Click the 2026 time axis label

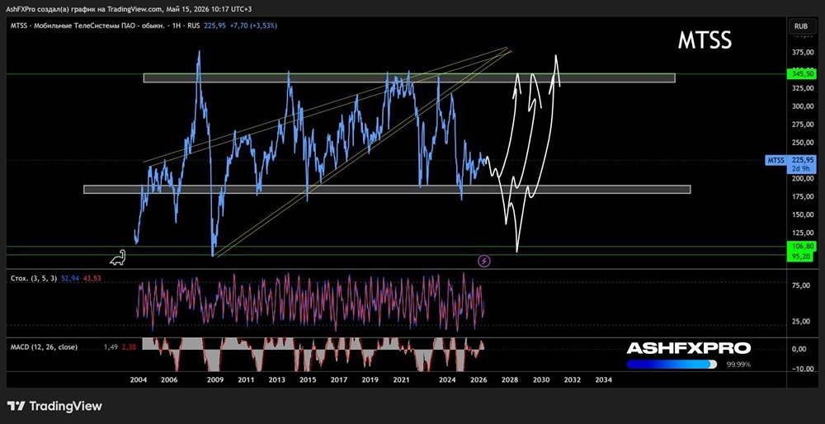point(478,379)
